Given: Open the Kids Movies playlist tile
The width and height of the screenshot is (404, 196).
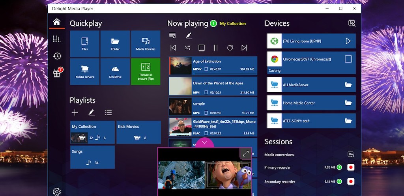Looking at the screenshot, I should point(138,132).
